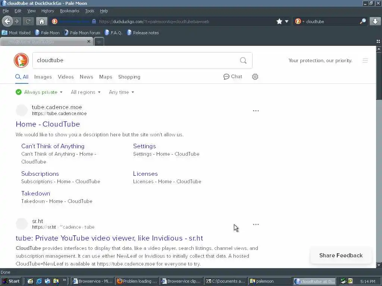Switch to Videos search tab

coord(66,77)
